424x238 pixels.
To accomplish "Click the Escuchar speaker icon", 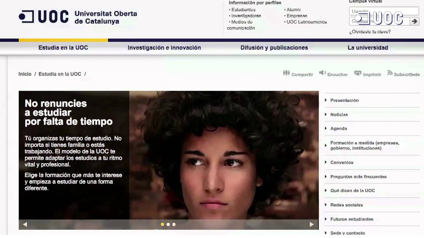I will tap(322, 73).
